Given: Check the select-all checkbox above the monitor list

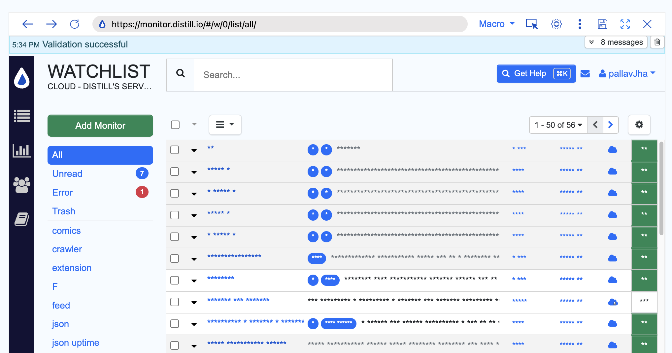Looking at the screenshot, I should coord(175,125).
